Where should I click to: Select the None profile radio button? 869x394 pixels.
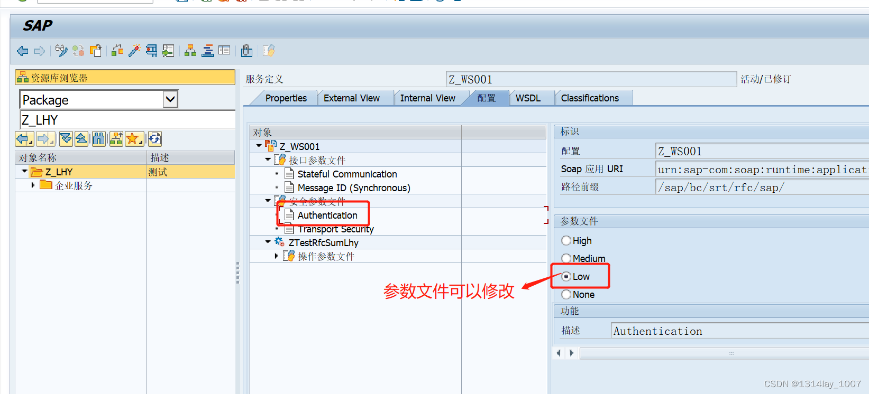(x=566, y=294)
